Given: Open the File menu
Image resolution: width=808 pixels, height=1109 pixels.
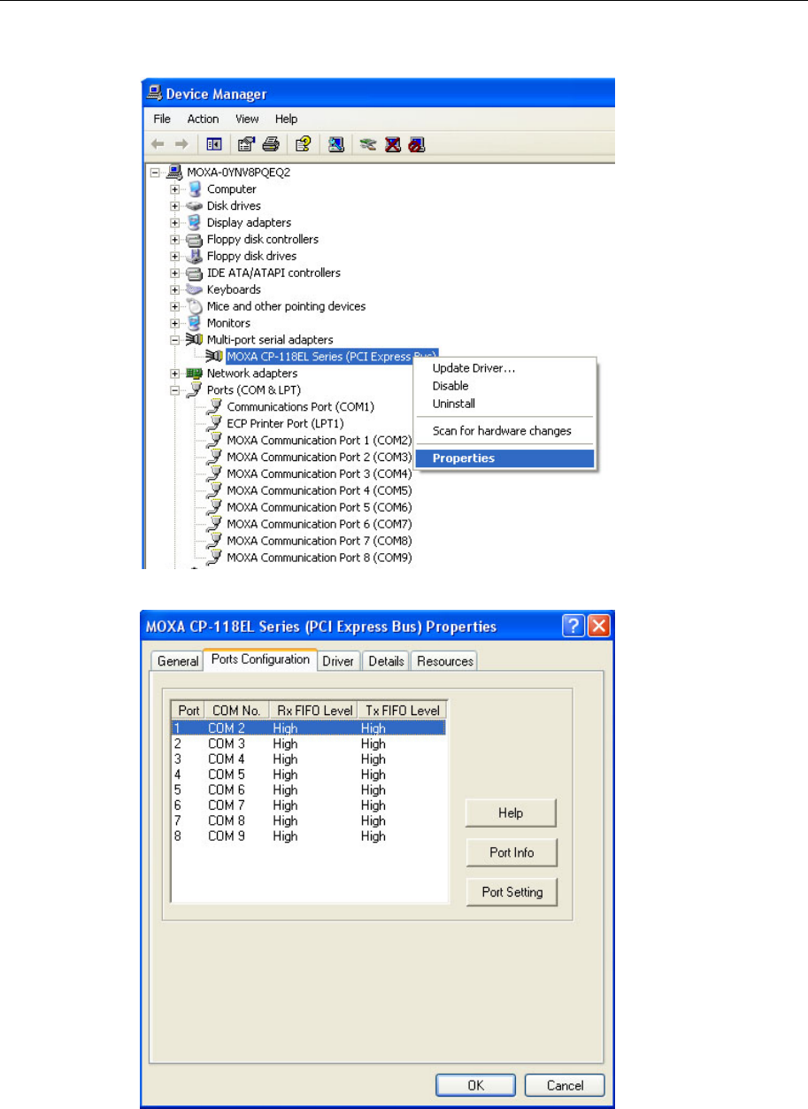Looking at the screenshot, I should point(162,119).
